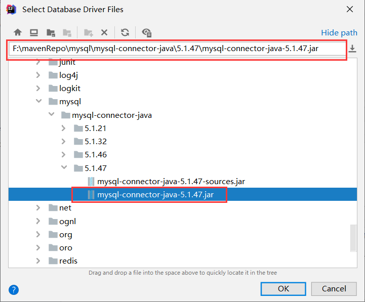This screenshot has height=302, width=365.
Task: Click the module directory toolbar icon
Action: (67, 32)
